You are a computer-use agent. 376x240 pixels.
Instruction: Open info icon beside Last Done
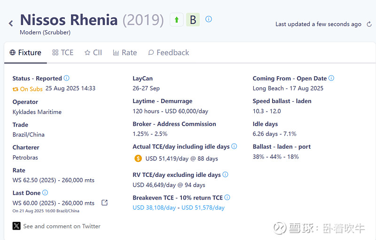coord(45,192)
